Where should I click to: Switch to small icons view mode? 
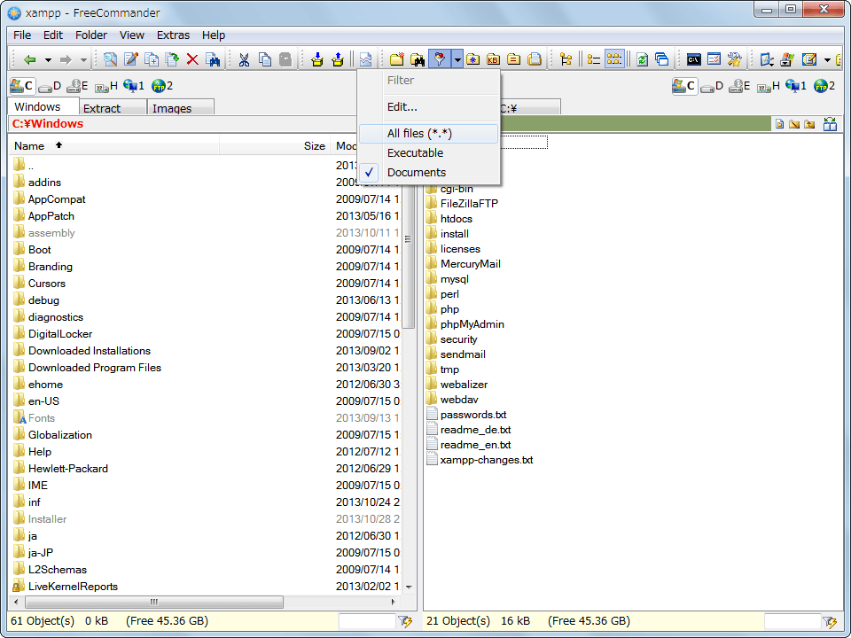tap(614, 59)
